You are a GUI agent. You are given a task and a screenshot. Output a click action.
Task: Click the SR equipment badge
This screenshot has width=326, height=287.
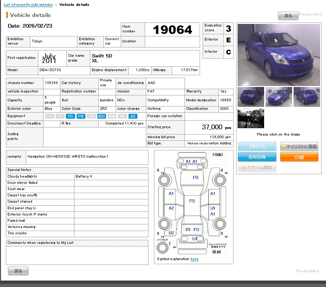122,116
